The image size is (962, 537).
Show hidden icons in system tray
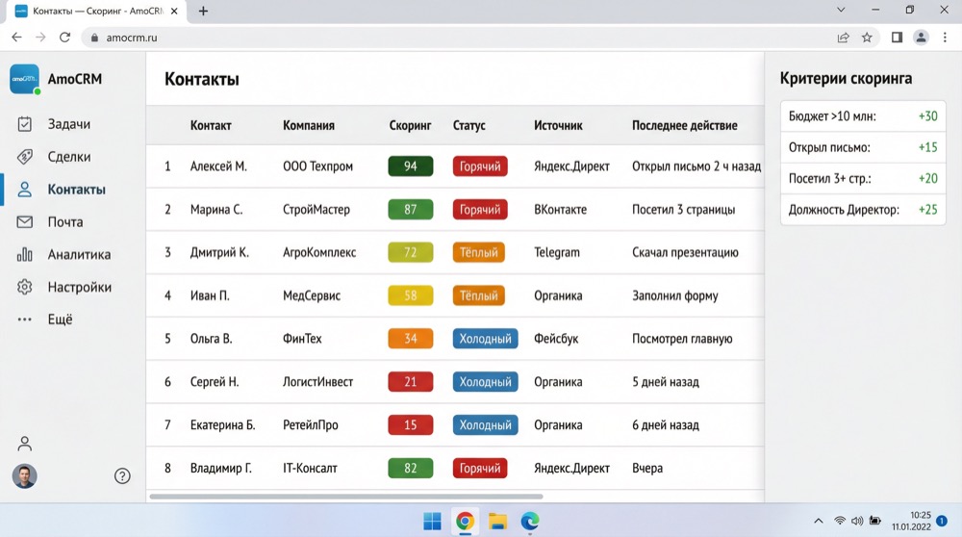(x=818, y=521)
